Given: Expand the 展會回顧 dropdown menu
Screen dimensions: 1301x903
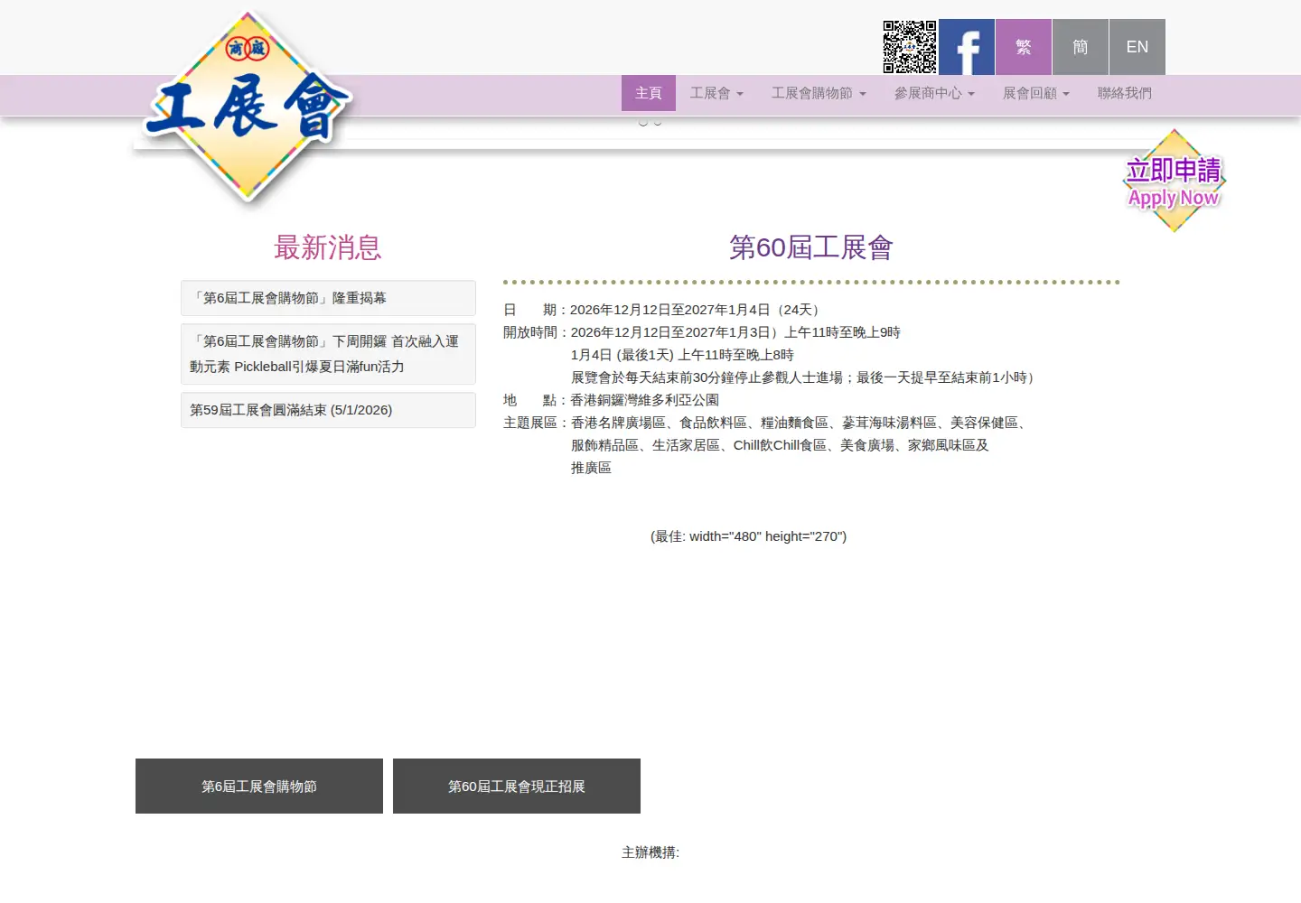Looking at the screenshot, I should point(1036,93).
